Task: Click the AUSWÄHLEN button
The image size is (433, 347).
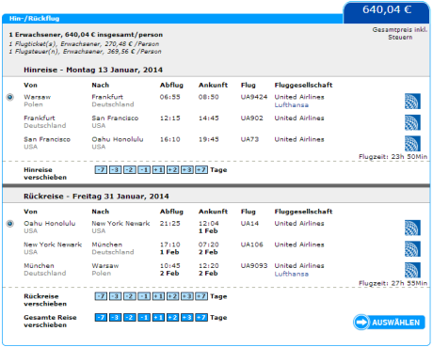Action: [389, 323]
